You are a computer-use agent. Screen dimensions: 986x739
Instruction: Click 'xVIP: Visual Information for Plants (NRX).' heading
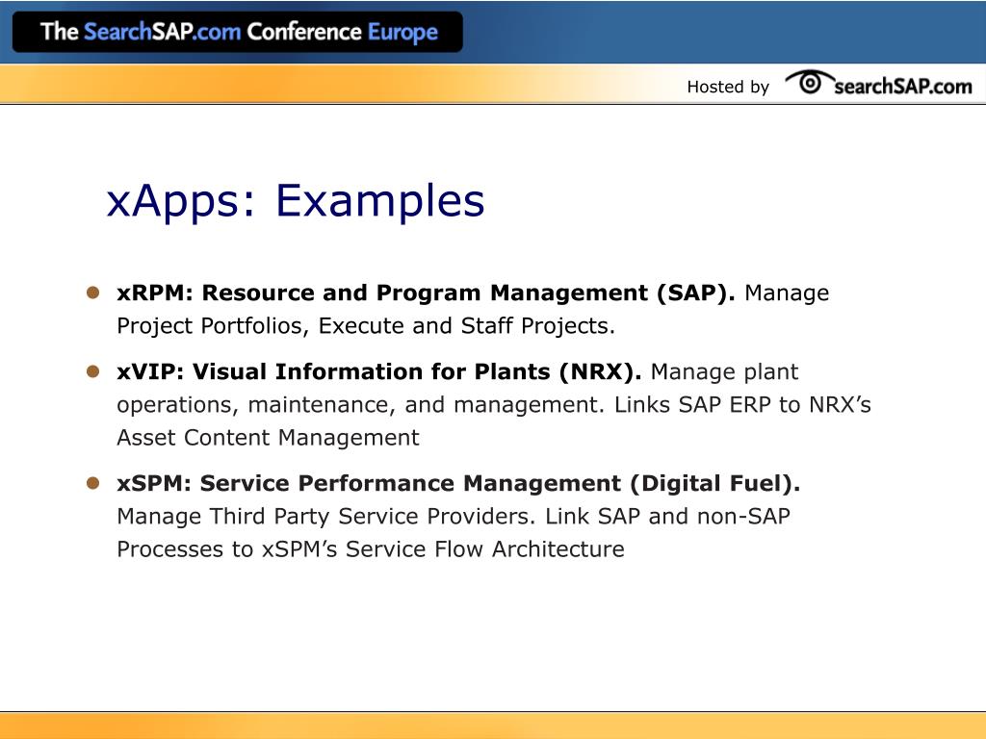(379, 371)
